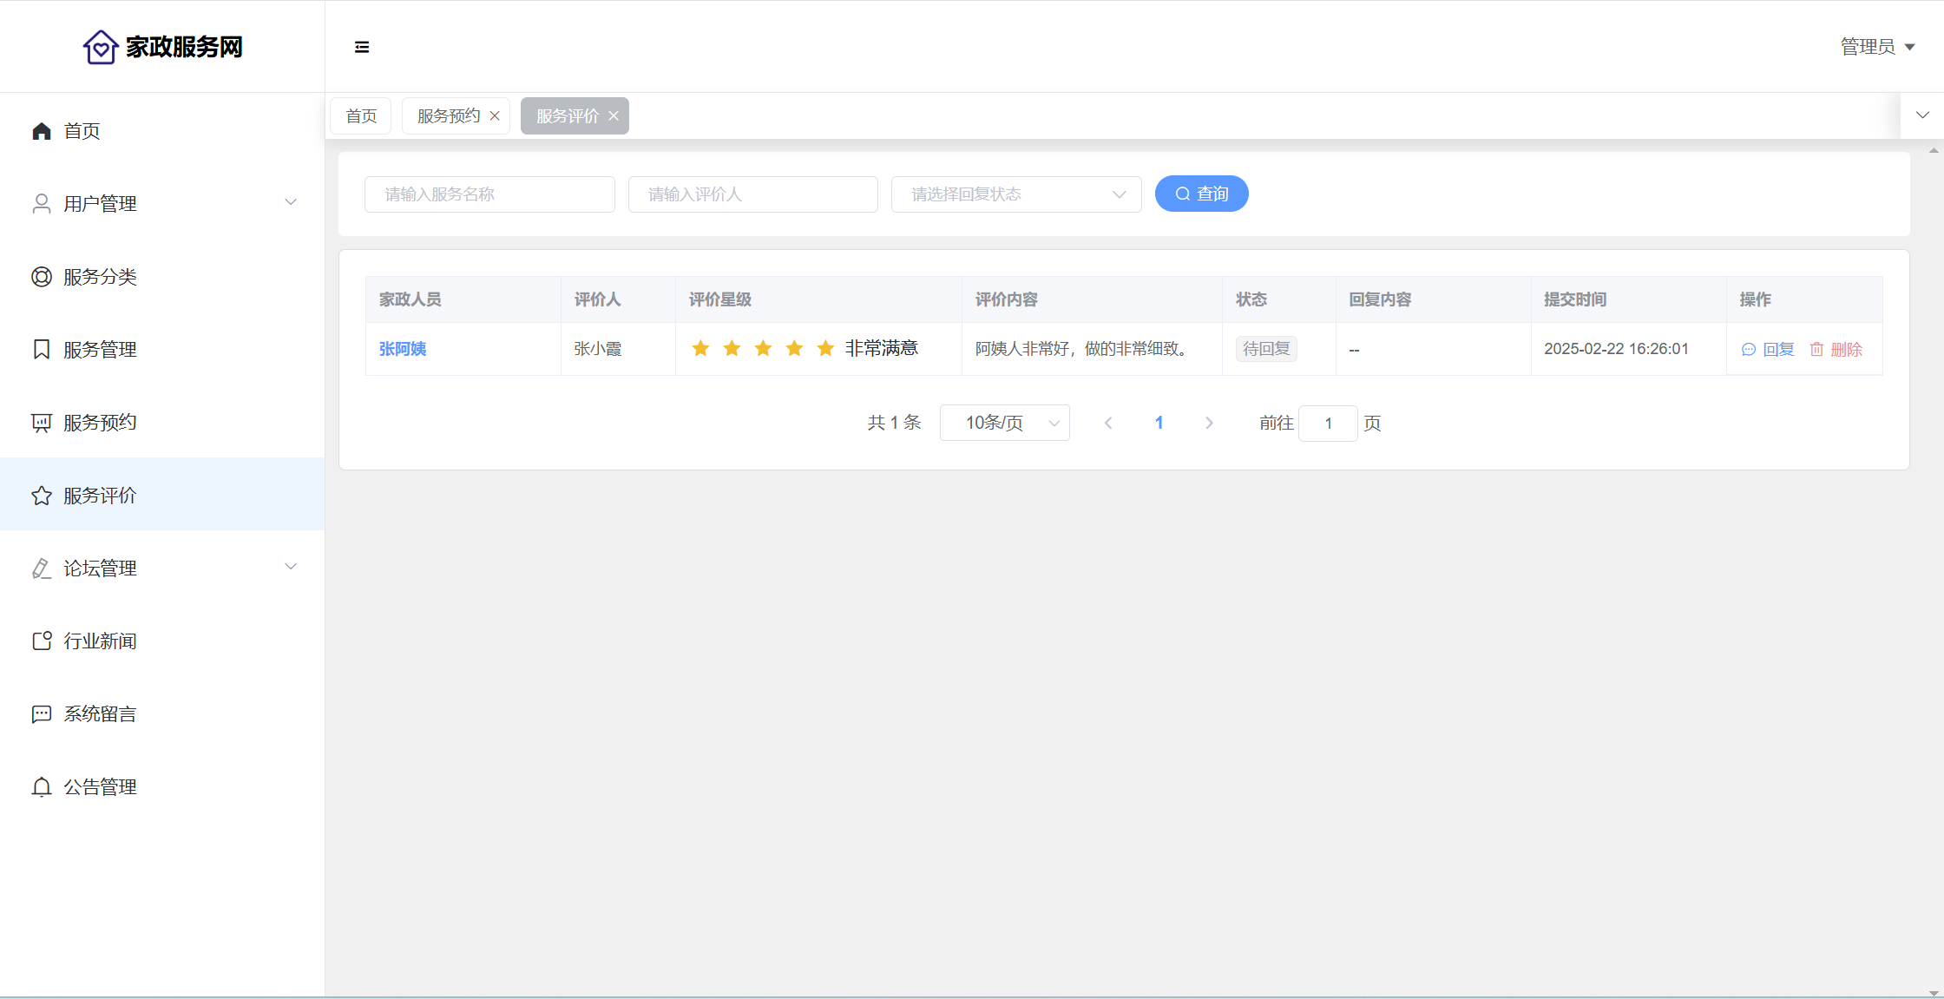The image size is (1944, 999).
Task: Open the 10条/页 page size dropdown
Action: 1004,424
